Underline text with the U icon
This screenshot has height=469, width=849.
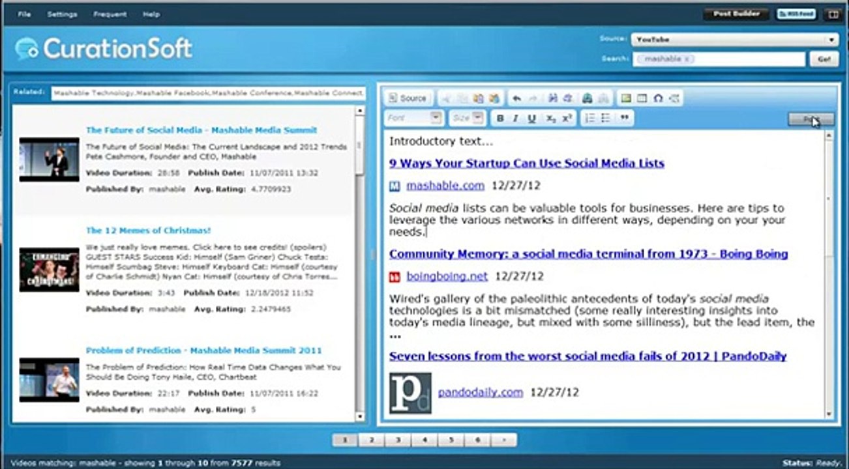[x=532, y=118]
